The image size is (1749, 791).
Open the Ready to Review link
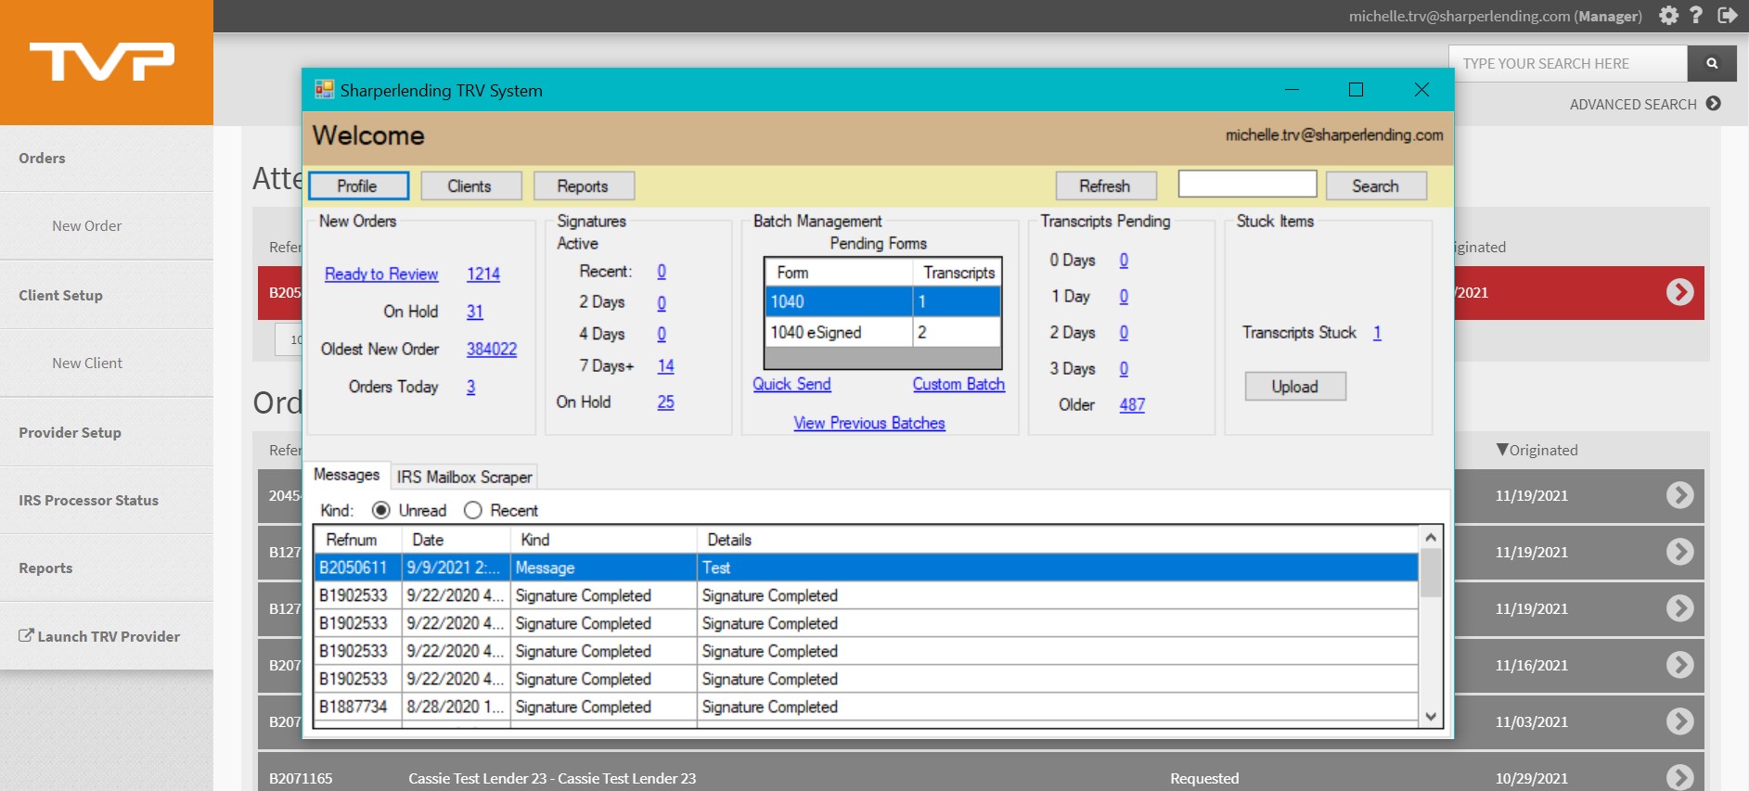click(381, 274)
